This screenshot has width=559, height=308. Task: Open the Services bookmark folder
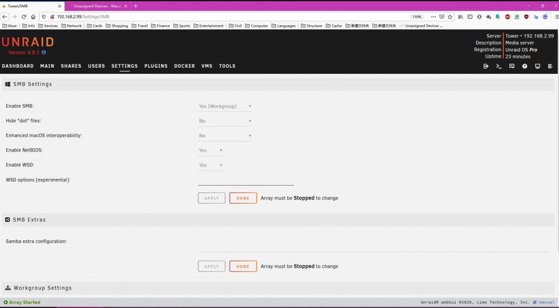pyautogui.click(x=48, y=26)
